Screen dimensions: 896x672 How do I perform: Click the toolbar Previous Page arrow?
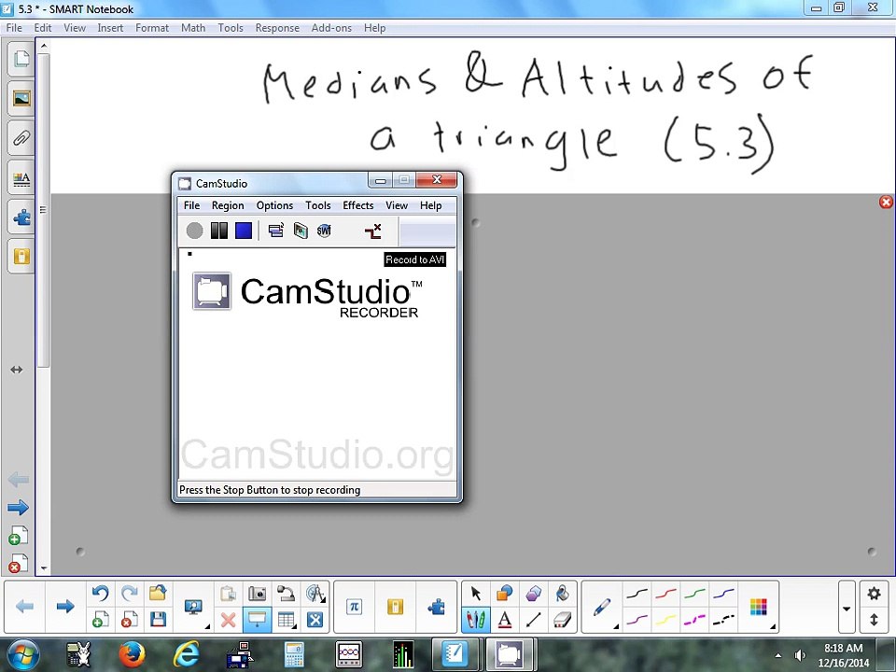(x=24, y=607)
